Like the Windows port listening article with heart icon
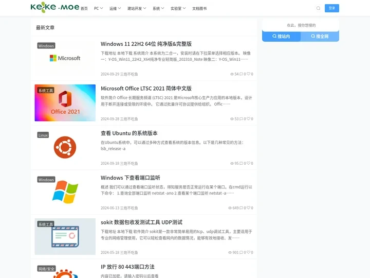The height and width of the screenshot is (278, 370). [248, 208]
